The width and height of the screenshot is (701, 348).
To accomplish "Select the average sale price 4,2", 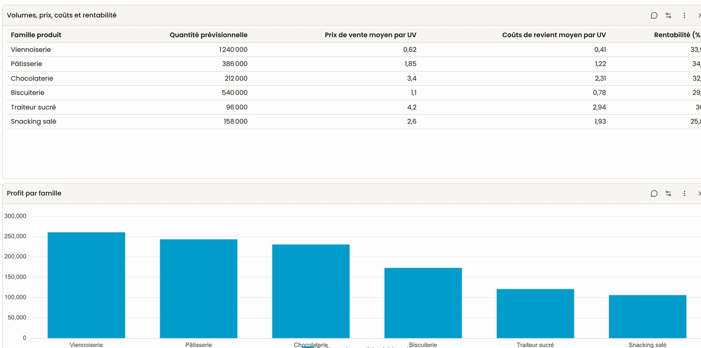I will (412, 107).
